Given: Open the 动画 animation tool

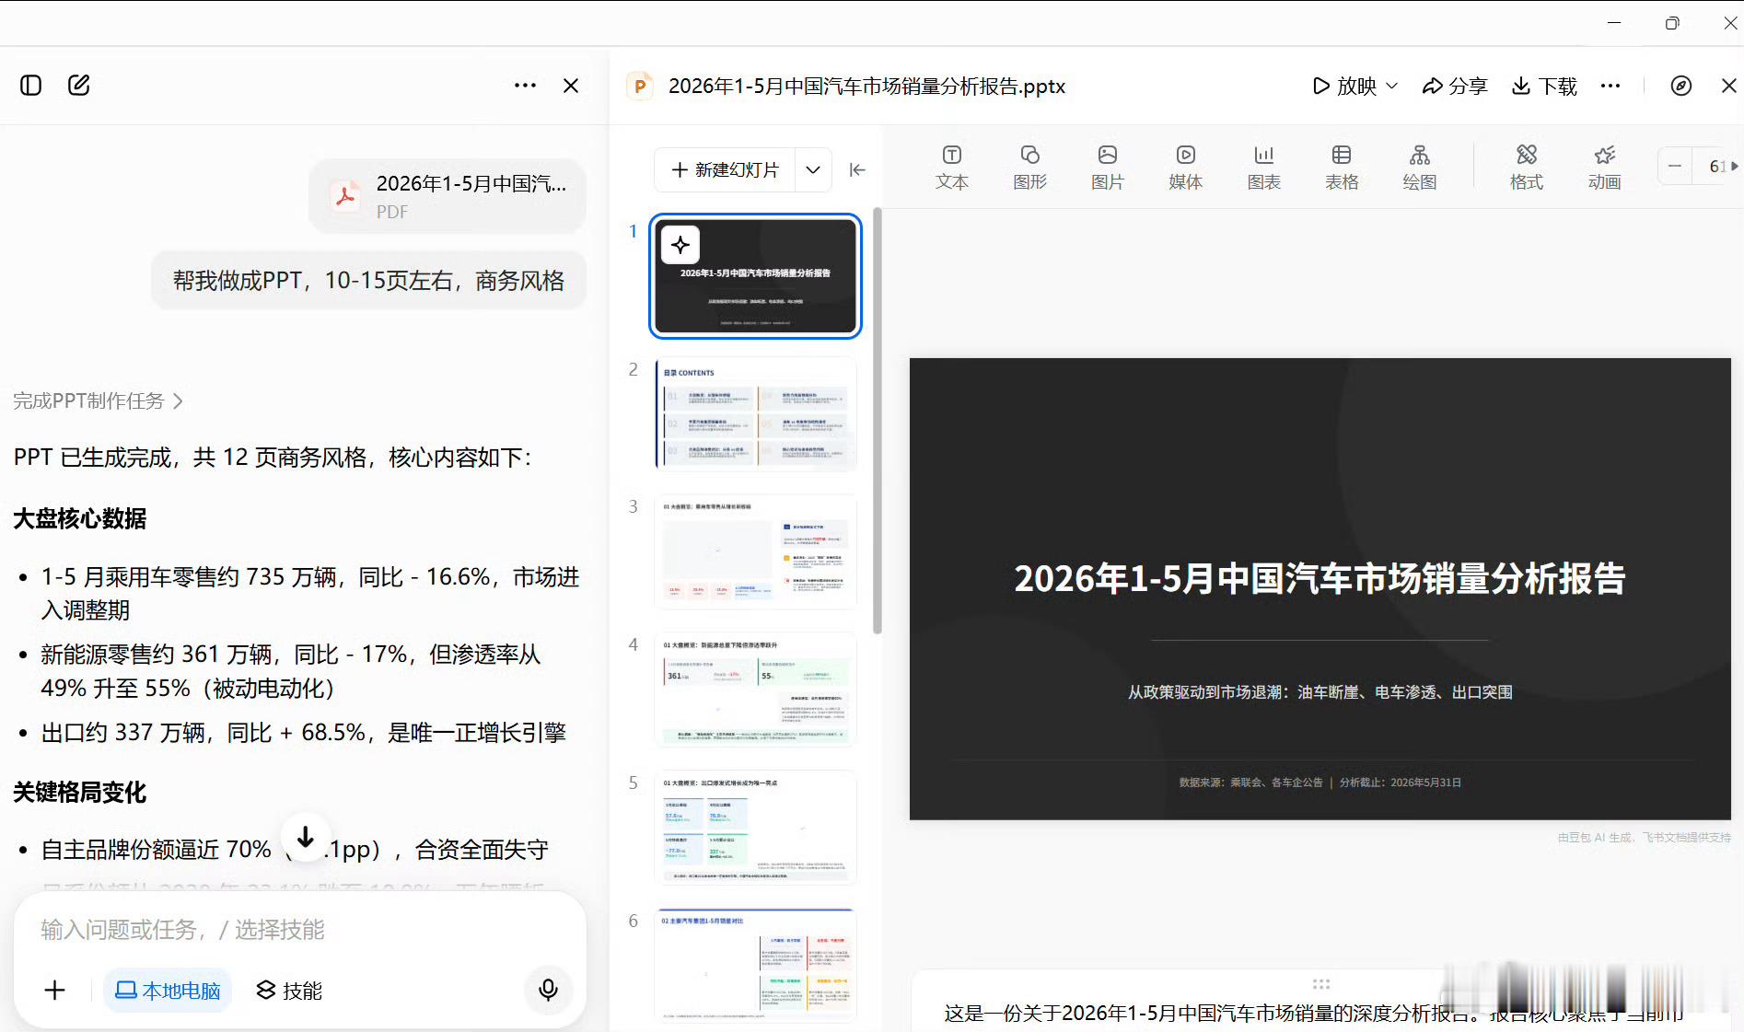Looking at the screenshot, I should (1604, 168).
